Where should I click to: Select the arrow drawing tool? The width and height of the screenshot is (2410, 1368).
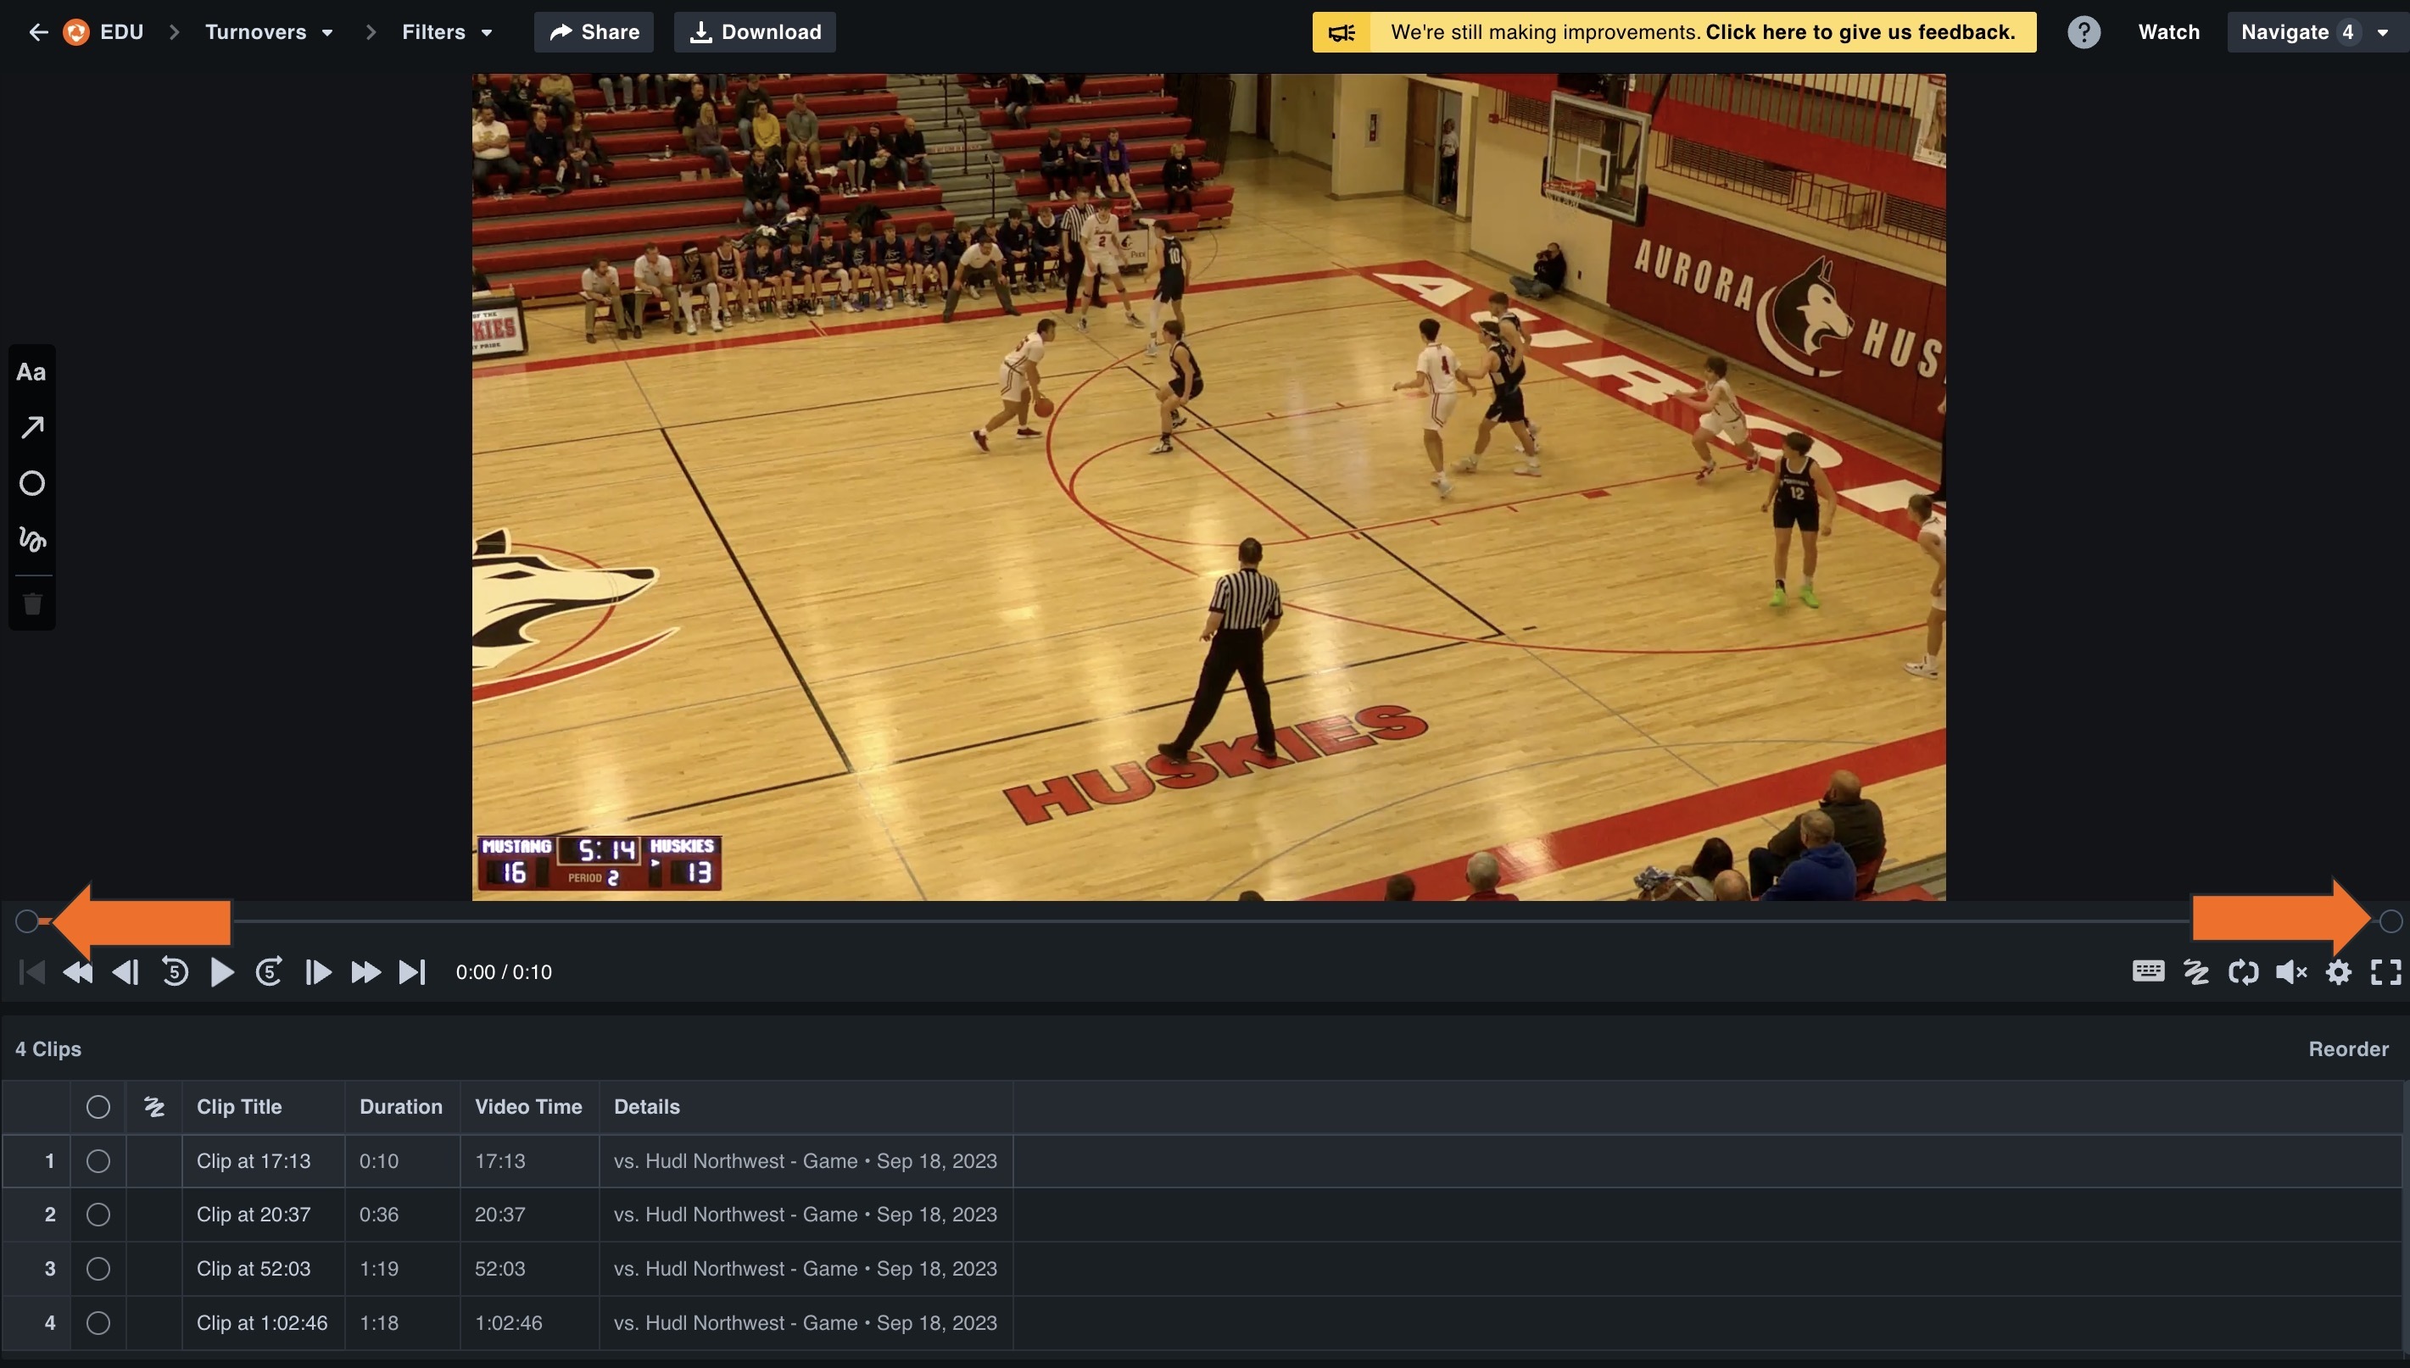tap(31, 427)
